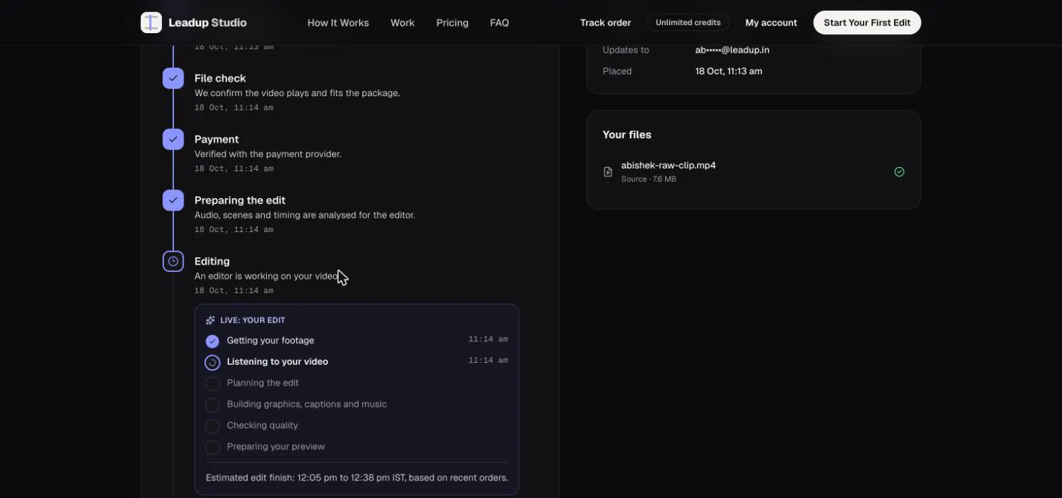Click the empty circle beside Planning the edit
Image resolution: width=1062 pixels, height=498 pixels.
(213, 384)
